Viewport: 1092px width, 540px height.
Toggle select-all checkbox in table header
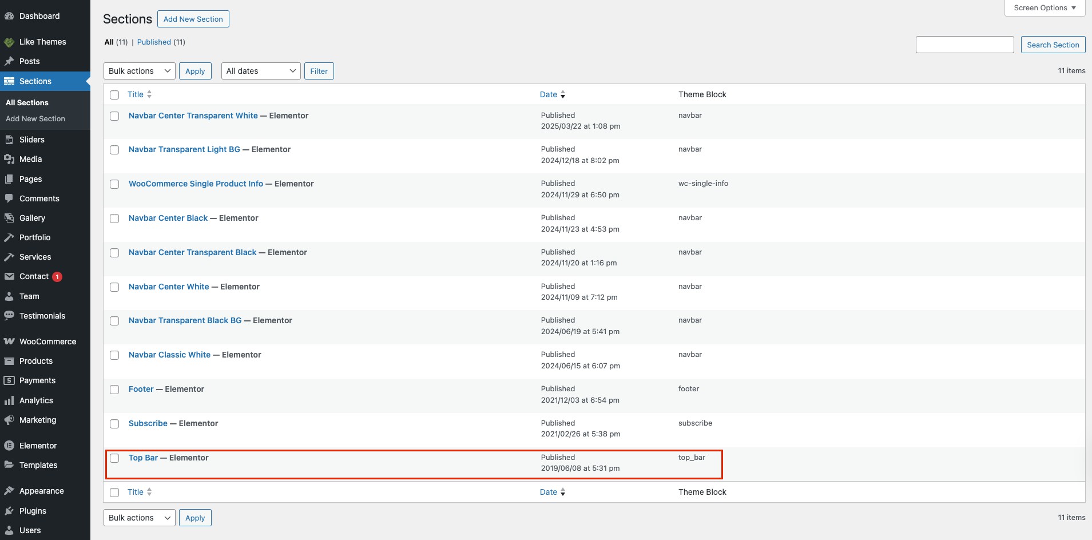[x=114, y=95]
